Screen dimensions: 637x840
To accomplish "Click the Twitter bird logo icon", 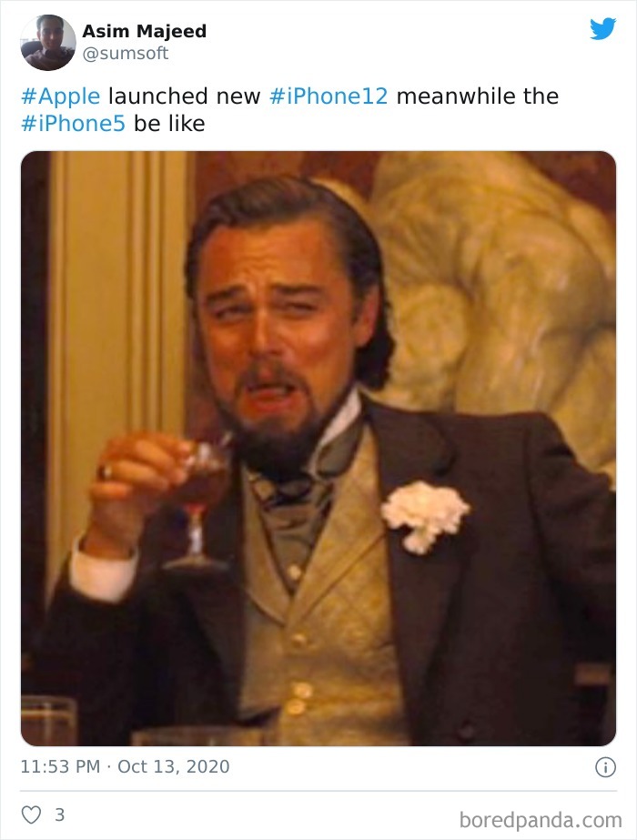I will point(602,29).
